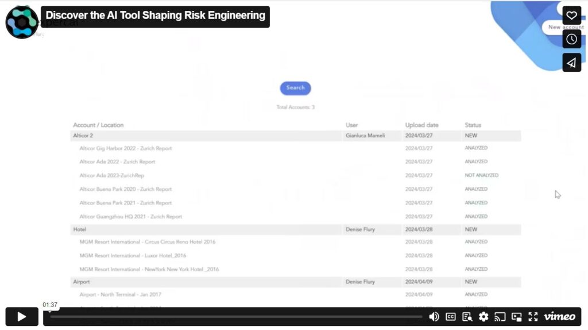Click the NOT ANALYZED status
The width and height of the screenshot is (588, 330).
coord(482,175)
